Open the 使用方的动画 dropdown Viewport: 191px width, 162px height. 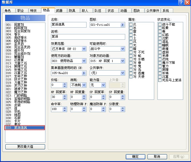(x=84, y=61)
